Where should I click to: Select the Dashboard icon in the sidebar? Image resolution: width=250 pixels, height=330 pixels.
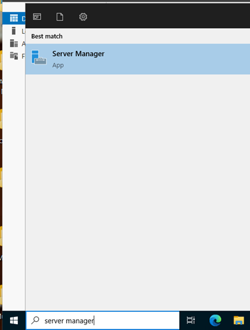[14, 18]
